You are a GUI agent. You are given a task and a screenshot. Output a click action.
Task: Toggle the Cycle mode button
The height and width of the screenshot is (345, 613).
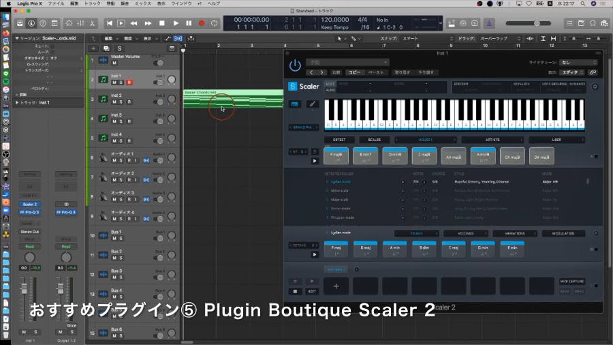pyautogui.click(x=215, y=23)
